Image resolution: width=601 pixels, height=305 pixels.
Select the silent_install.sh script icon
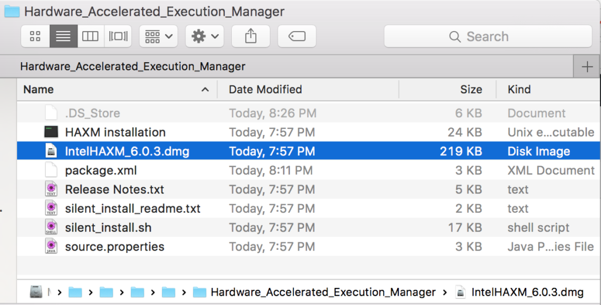coord(51,228)
